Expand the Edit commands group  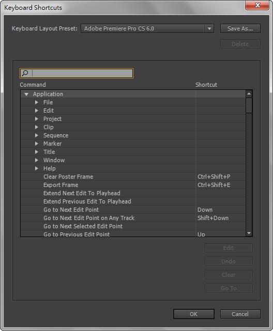(x=37, y=111)
